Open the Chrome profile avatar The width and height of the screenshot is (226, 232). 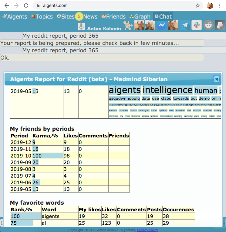pyautogui.click(x=210, y=5)
